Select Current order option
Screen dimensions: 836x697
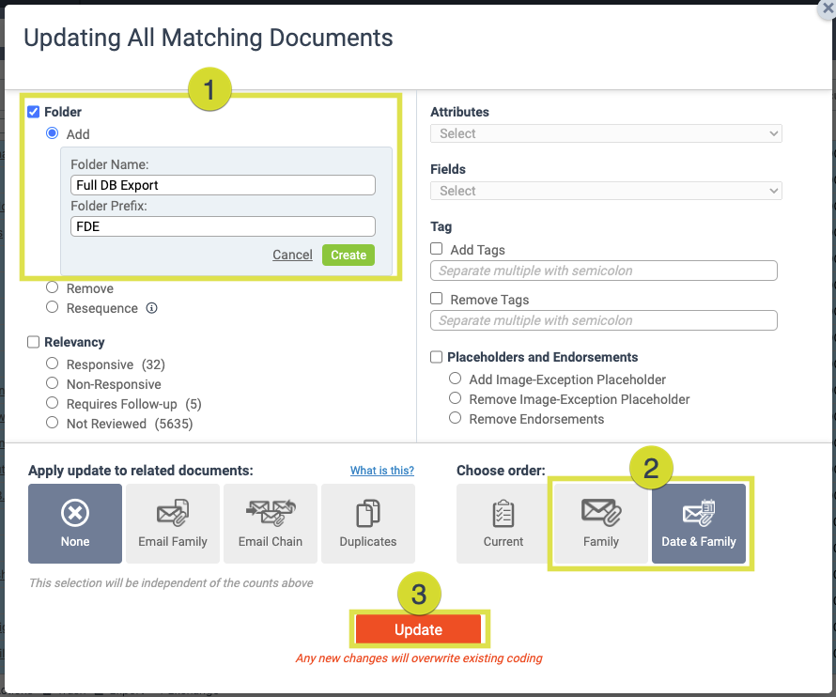tap(503, 523)
